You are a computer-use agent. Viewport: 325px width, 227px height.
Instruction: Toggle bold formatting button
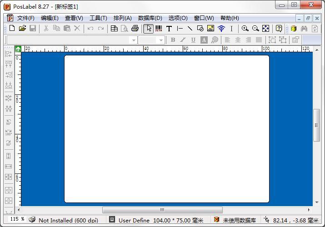pos(173,40)
